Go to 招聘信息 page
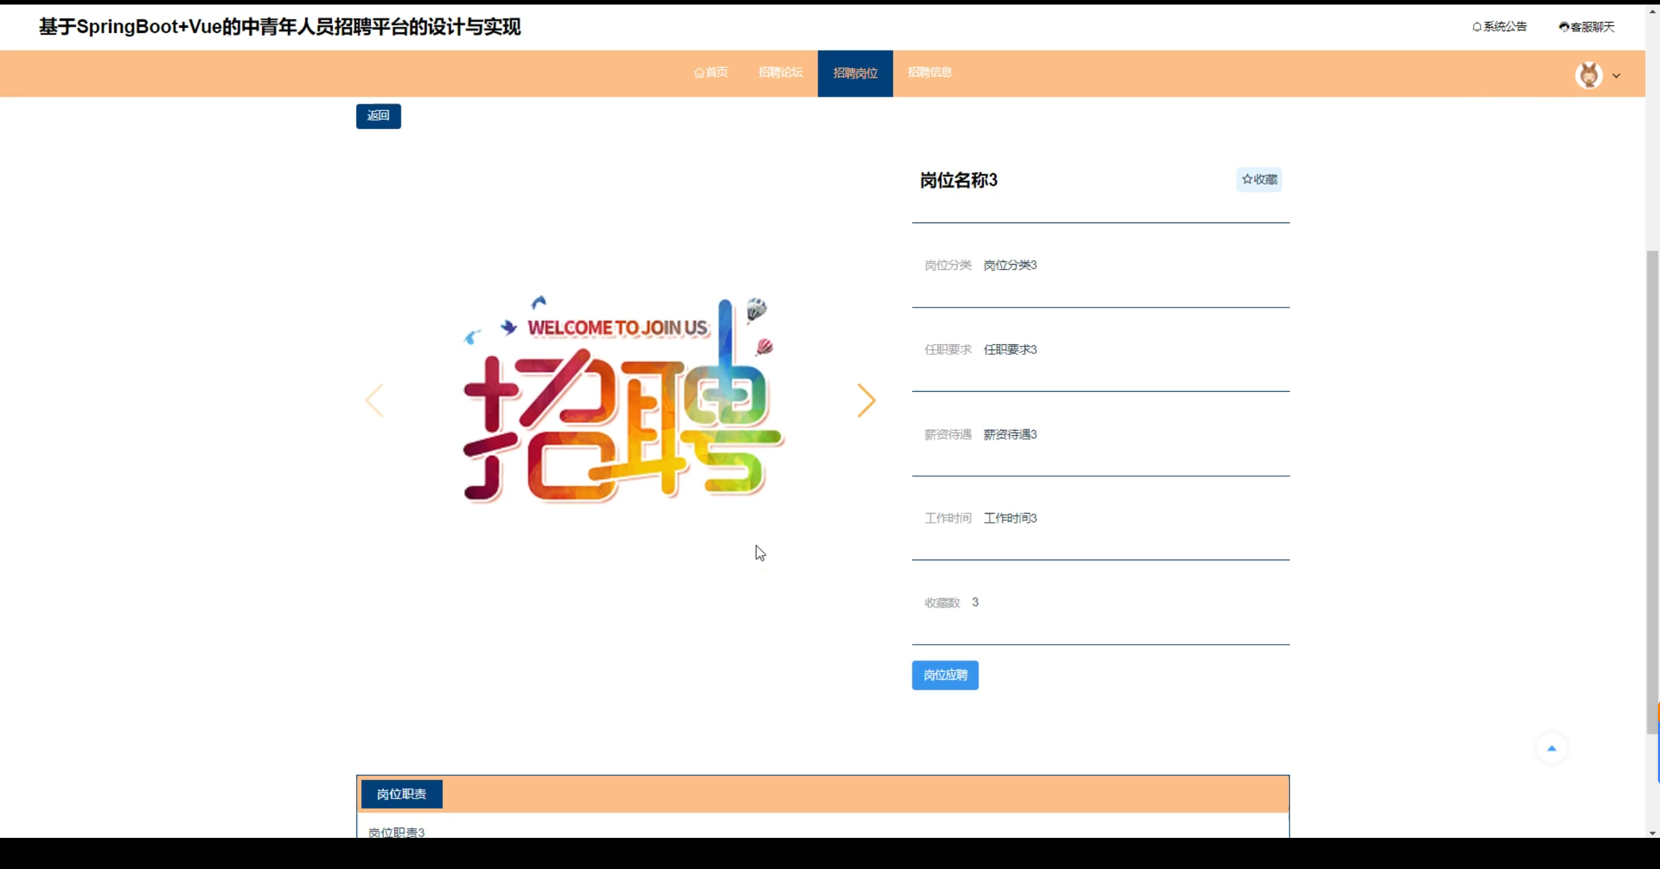The width and height of the screenshot is (1660, 869). coord(929,73)
